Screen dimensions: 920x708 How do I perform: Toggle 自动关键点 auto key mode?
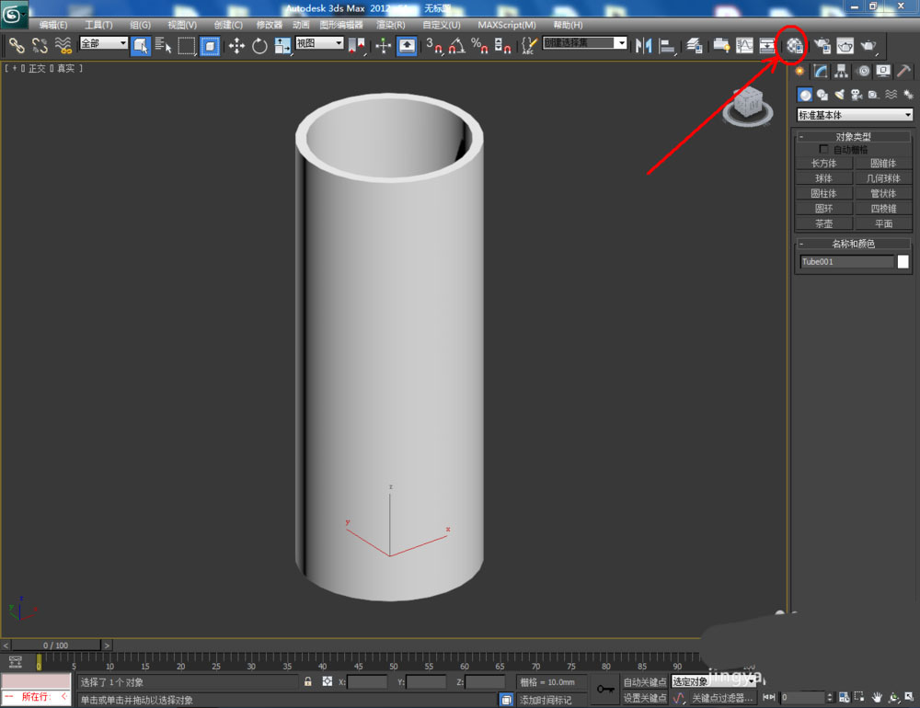(x=644, y=682)
